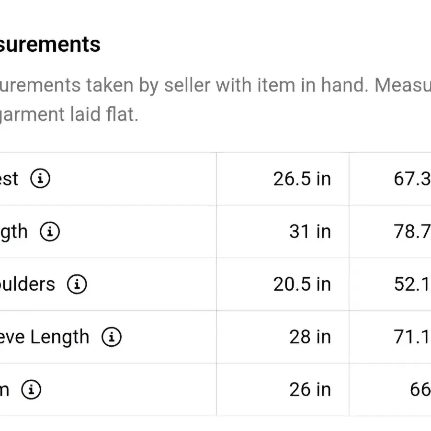Select the 26.5 in chest value
This screenshot has height=431, width=431.
302,179
